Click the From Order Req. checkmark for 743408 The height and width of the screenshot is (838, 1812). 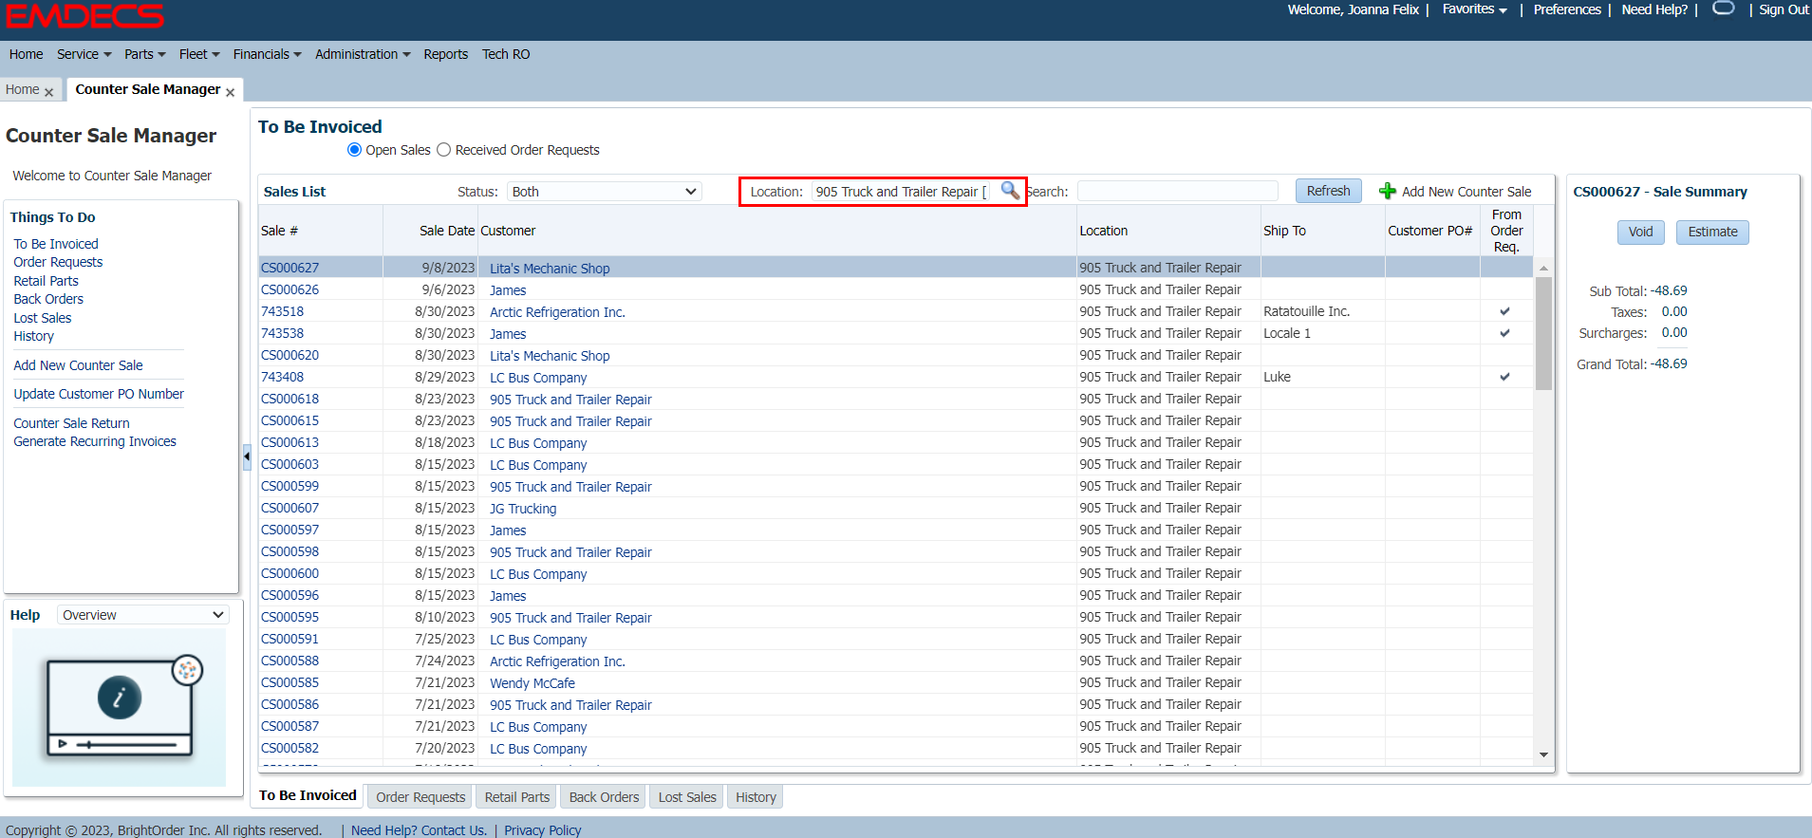tap(1504, 377)
